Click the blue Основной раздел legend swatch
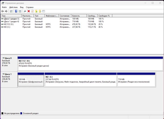164x119 pixels. [22, 113]
